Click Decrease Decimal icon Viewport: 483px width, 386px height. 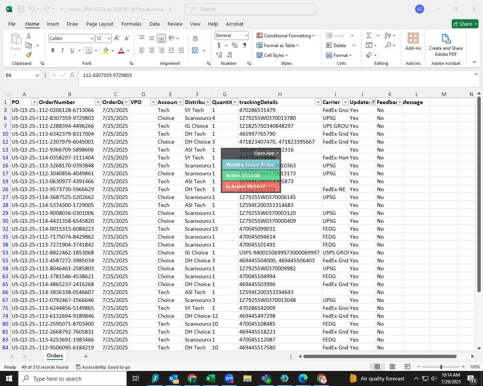tap(229, 55)
